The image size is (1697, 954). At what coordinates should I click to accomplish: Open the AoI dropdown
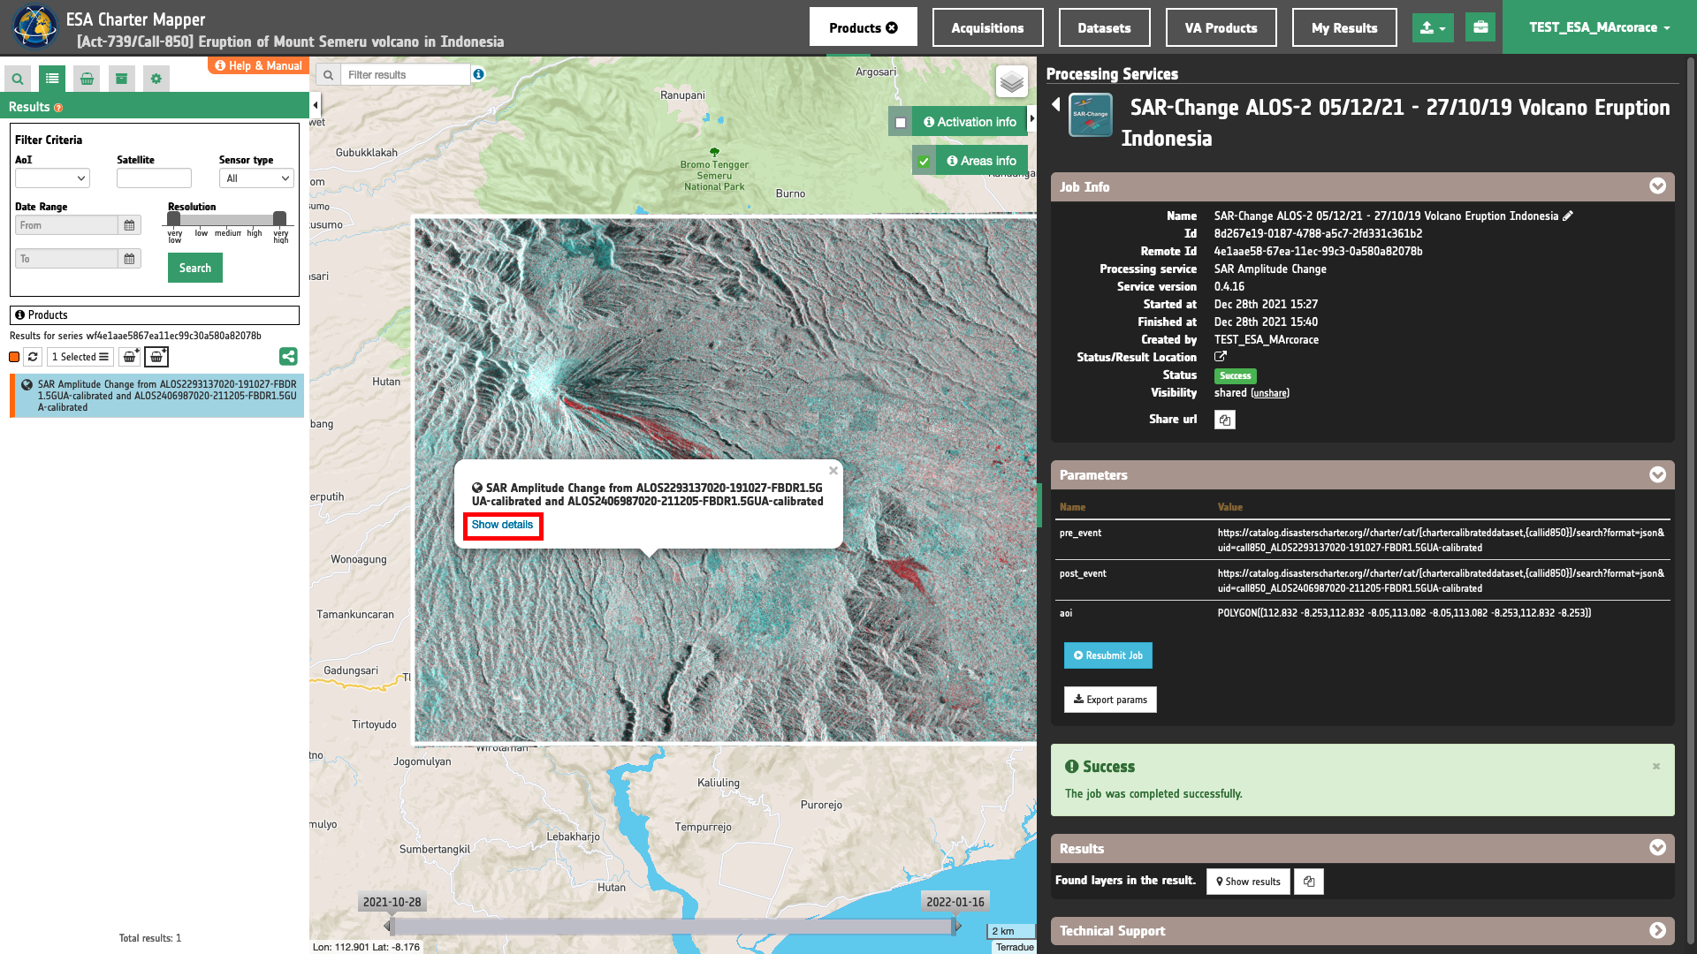52,178
